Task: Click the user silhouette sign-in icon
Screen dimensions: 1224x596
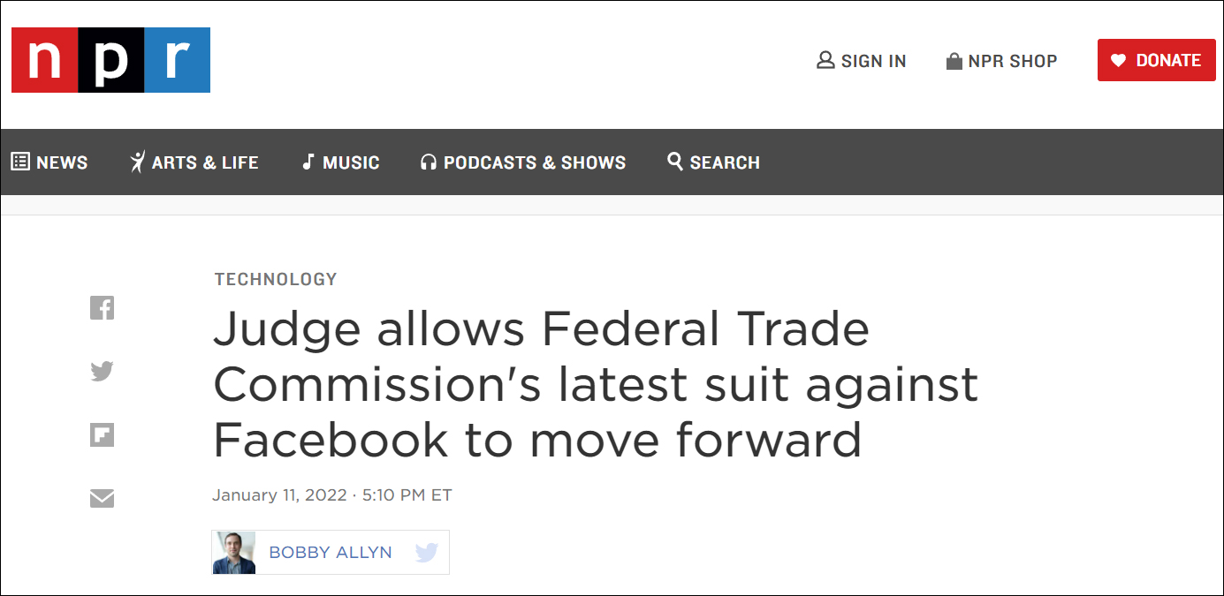Action: [x=825, y=60]
